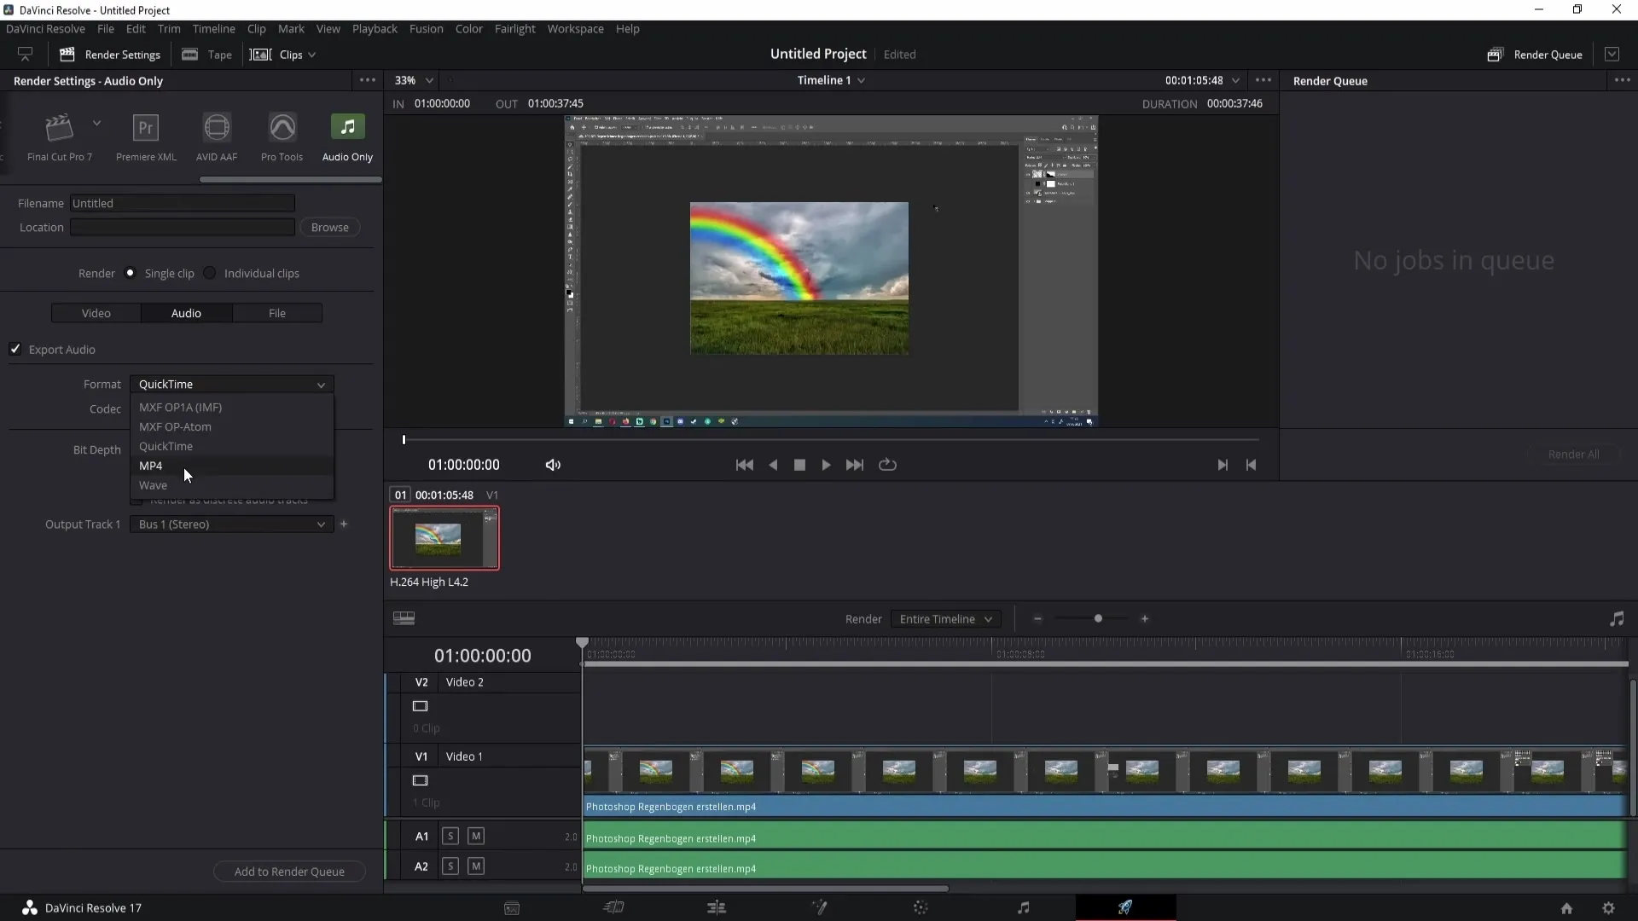
Task: Select the Final Cut Pro 7 export icon
Action: tap(59, 127)
